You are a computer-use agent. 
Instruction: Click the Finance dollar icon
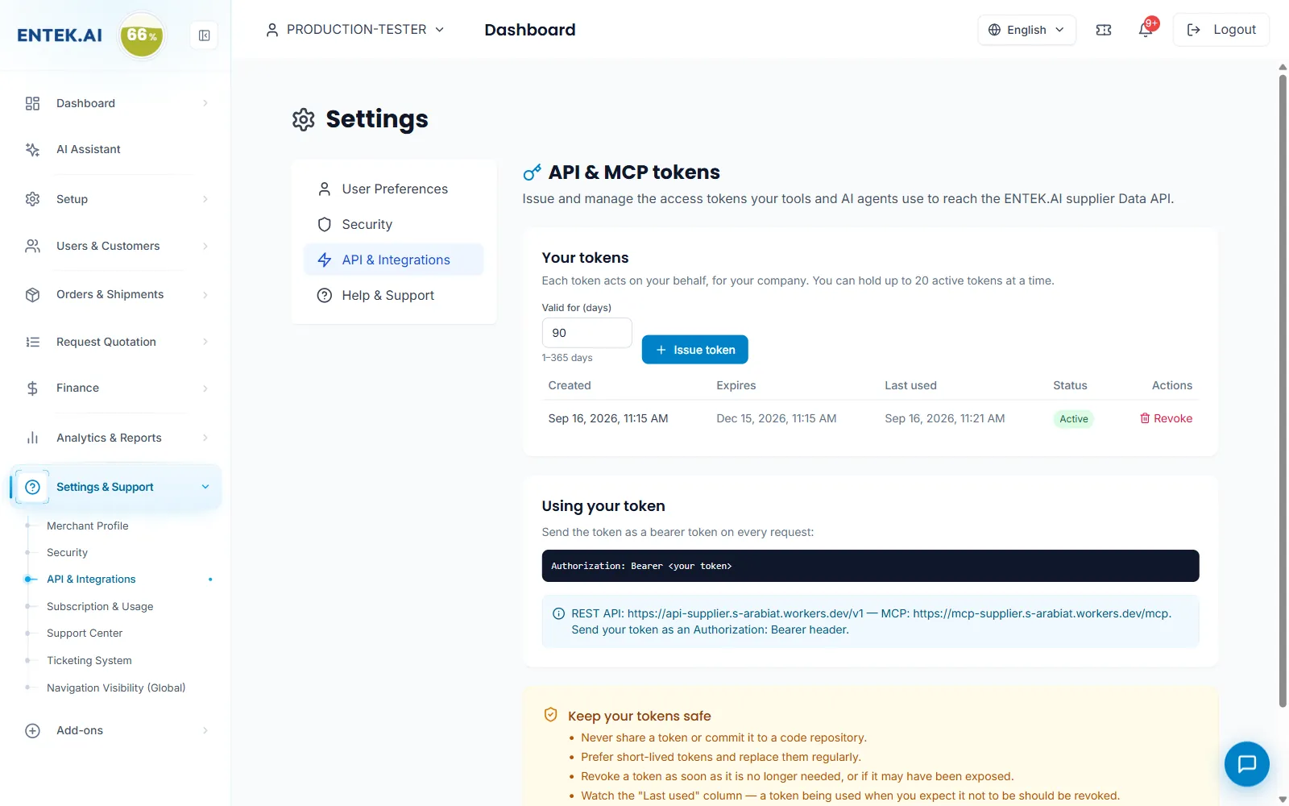click(x=32, y=388)
